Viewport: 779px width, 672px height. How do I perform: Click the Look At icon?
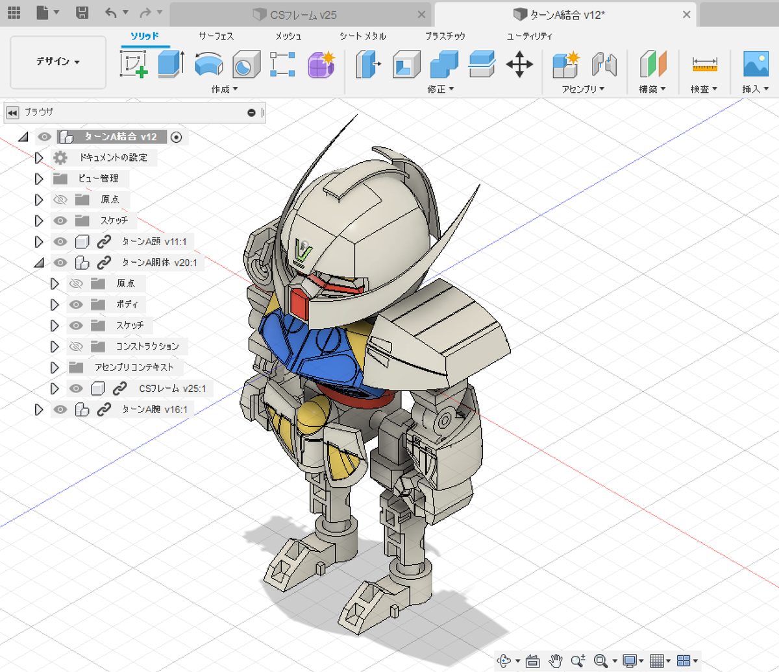[x=533, y=661]
